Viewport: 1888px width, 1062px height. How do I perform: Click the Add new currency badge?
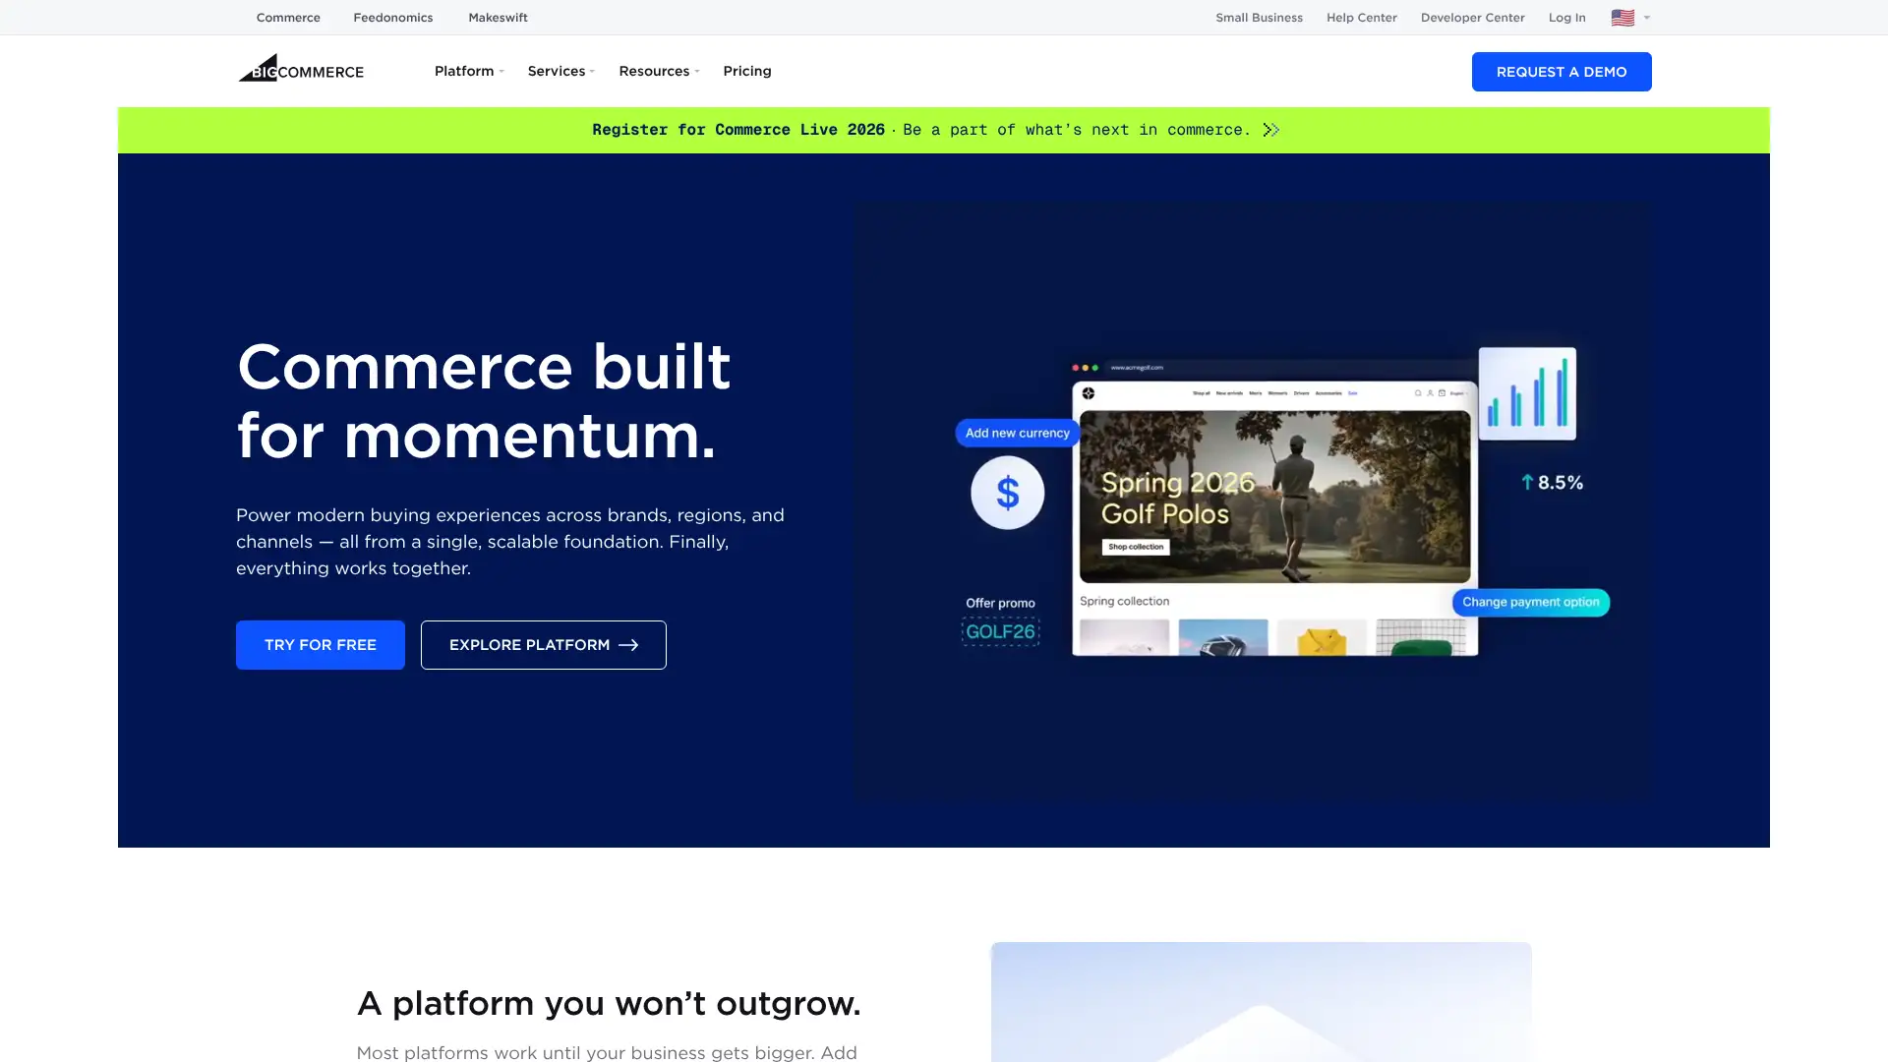1018,433
